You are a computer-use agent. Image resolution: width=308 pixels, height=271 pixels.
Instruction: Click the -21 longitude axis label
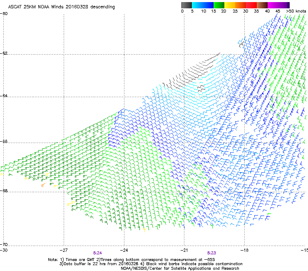[x=184, y=250]
